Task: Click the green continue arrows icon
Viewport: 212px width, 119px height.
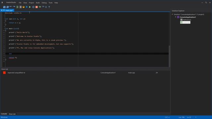Action: coord(40,7)
